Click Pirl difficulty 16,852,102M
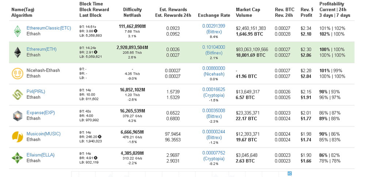 (x=132, y=90)
